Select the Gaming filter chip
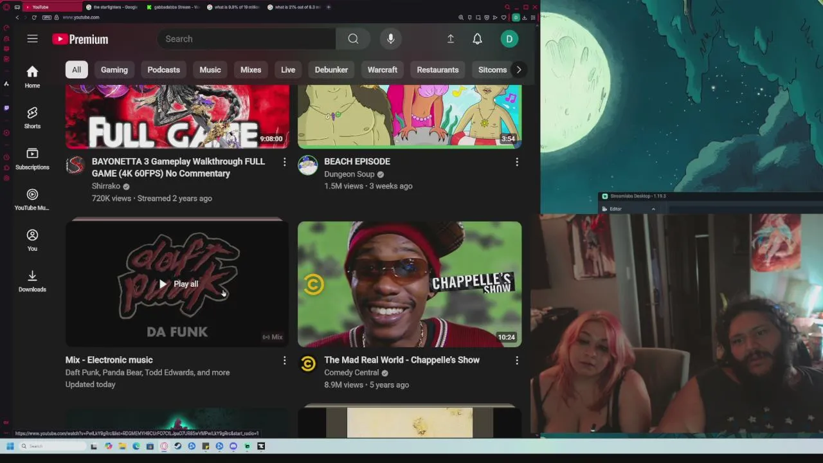 point(114,69)
